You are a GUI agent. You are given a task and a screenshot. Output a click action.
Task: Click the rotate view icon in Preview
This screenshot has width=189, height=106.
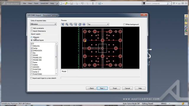click(80, 24)
